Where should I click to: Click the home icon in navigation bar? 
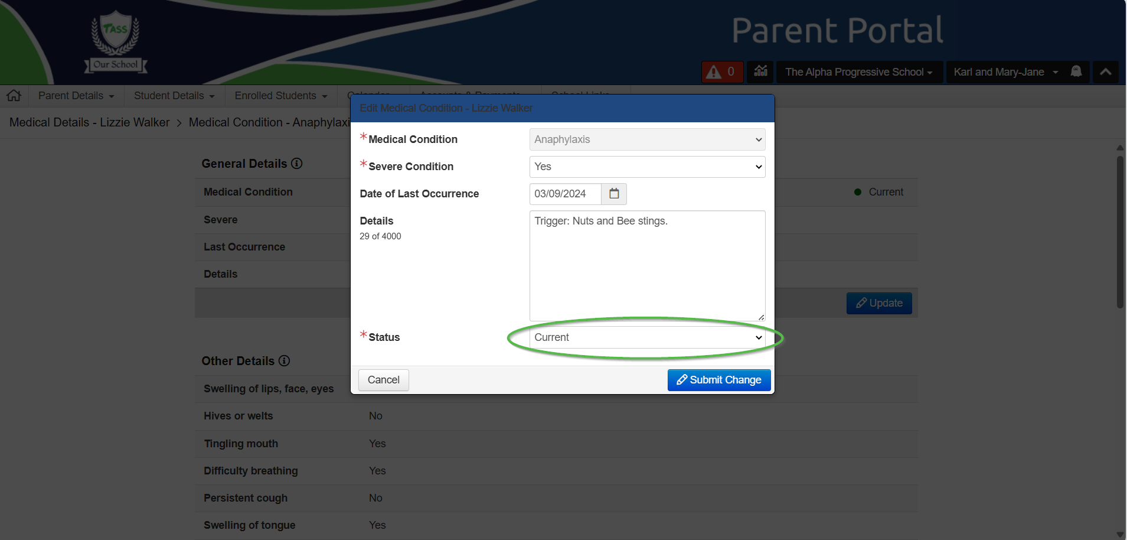[14, 96]
